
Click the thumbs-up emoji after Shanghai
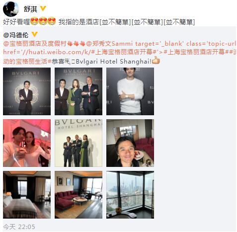(x=156, y=60)
